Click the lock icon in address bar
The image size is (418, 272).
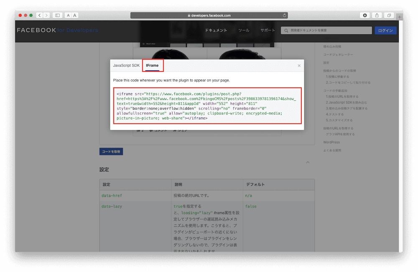(x=189, y=15)
